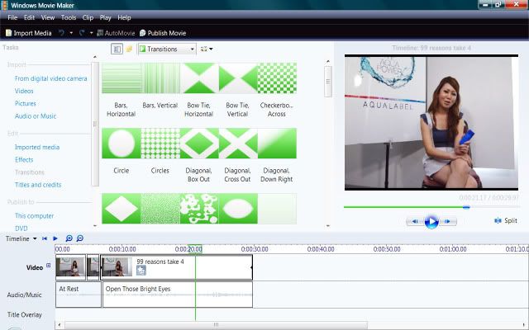Select Transitions in the Edit tasks
The width and height of the screenshot is (529, 330).
coord(30,172)
